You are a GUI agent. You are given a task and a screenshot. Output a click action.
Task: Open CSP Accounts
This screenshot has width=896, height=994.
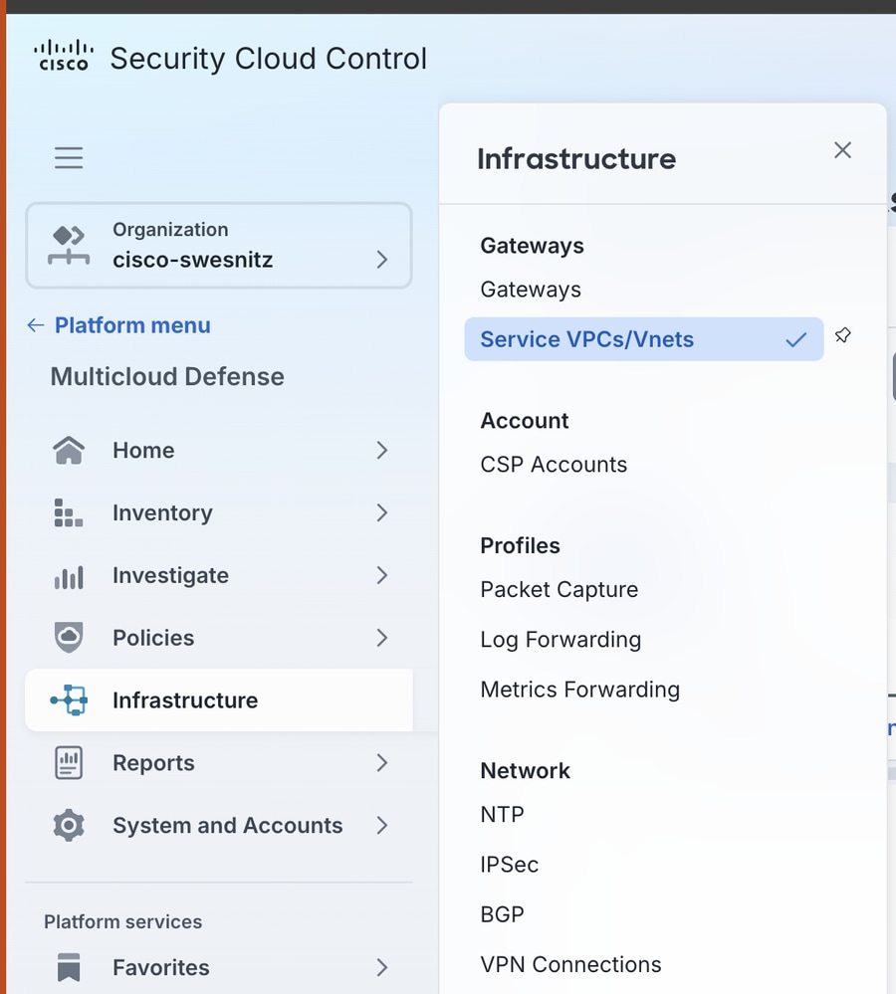pos(554,465)
